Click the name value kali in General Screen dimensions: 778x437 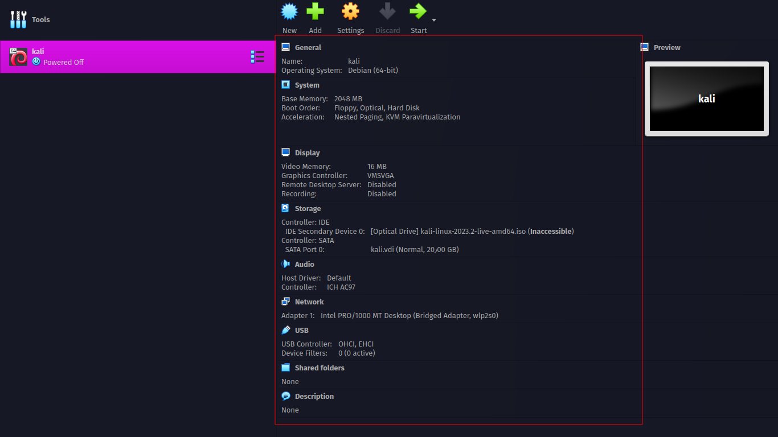(354, 61)
